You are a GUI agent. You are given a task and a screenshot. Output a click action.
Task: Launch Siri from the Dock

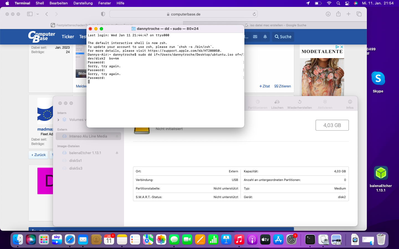[31, 240]
